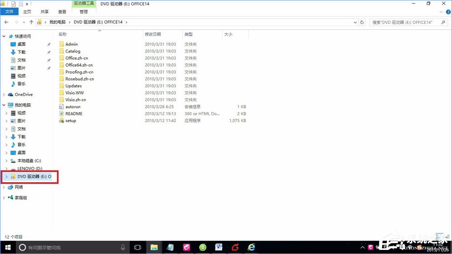Click the Network icon in sidebar
Screen dimensions: 452x254
(x=11, y=187)
